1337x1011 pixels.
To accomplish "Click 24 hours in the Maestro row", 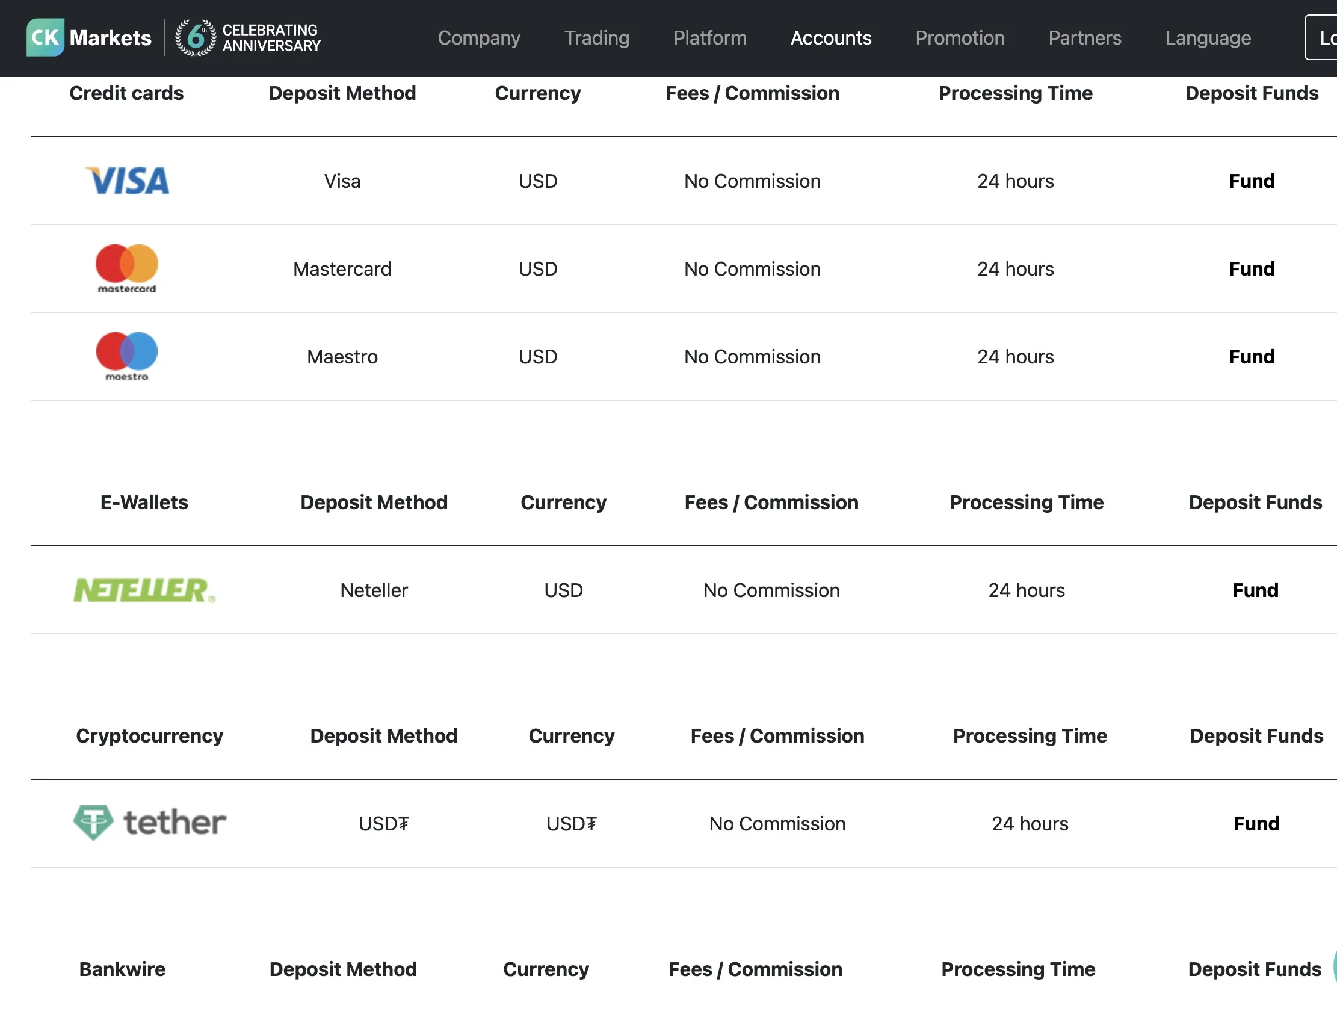I will [x=1016, y=356].
